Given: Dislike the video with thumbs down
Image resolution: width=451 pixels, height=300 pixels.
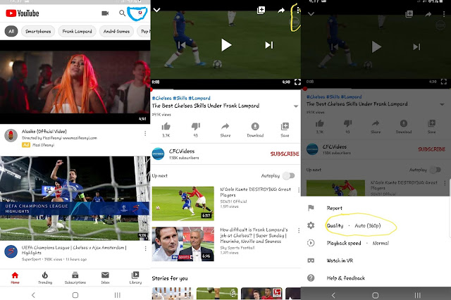Looking at the screenshot, I should (x=196, y=130).
